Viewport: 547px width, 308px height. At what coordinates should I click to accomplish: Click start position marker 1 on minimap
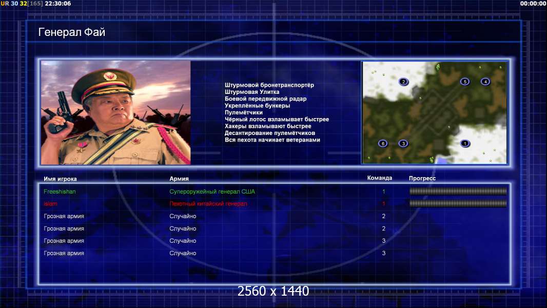click(x=465, y=143)
